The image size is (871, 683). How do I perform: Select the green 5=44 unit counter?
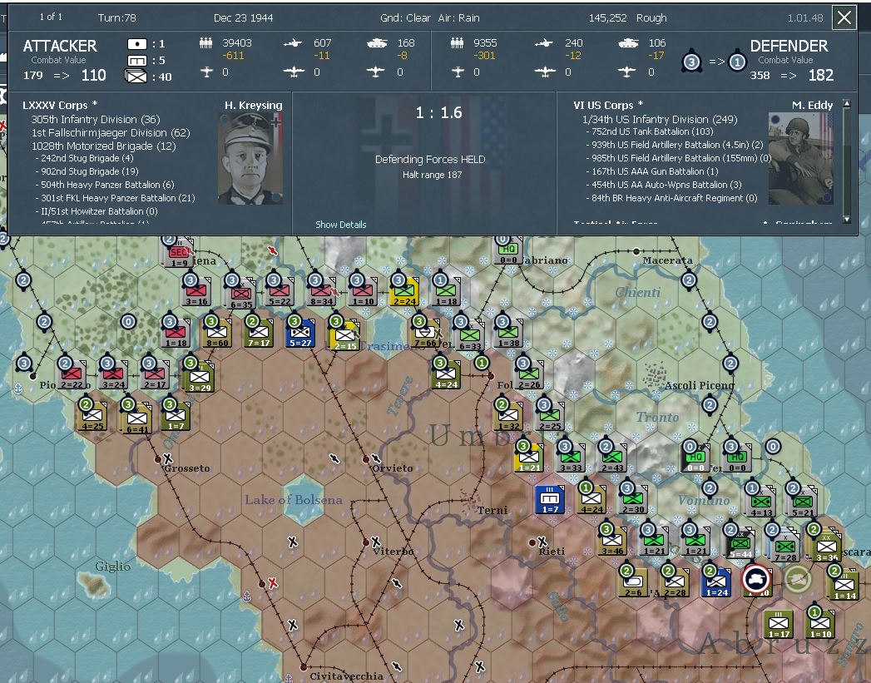740,545
